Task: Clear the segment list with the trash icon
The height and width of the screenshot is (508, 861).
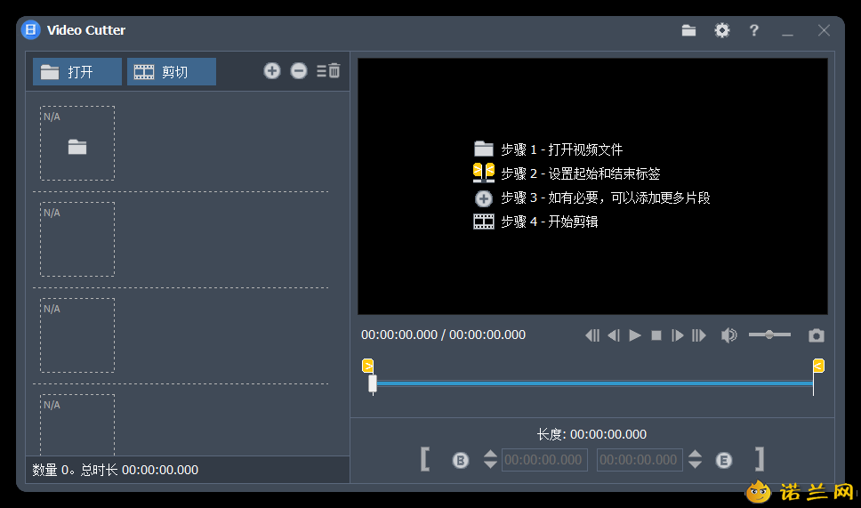Action: [328, 71]
